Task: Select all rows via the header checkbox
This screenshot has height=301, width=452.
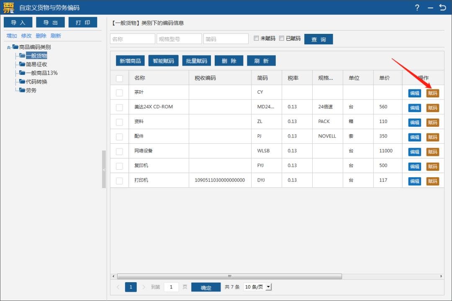Action: (x=119, y=77)
